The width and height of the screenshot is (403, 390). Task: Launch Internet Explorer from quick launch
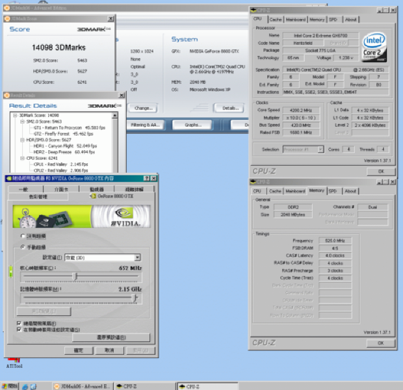[x=25, y=386]
